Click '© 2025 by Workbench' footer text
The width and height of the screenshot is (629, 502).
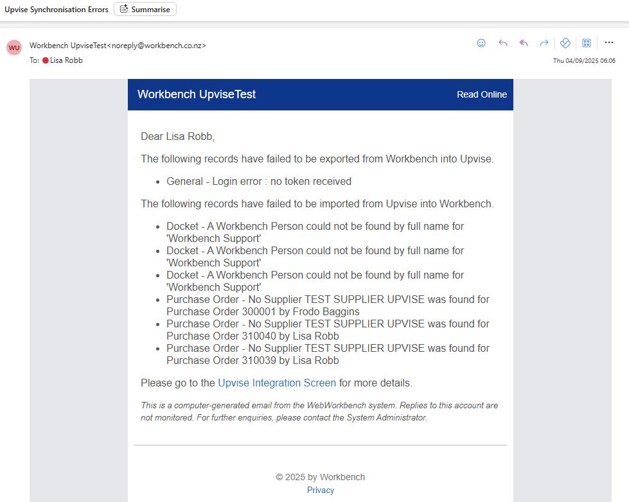[320, 477]
